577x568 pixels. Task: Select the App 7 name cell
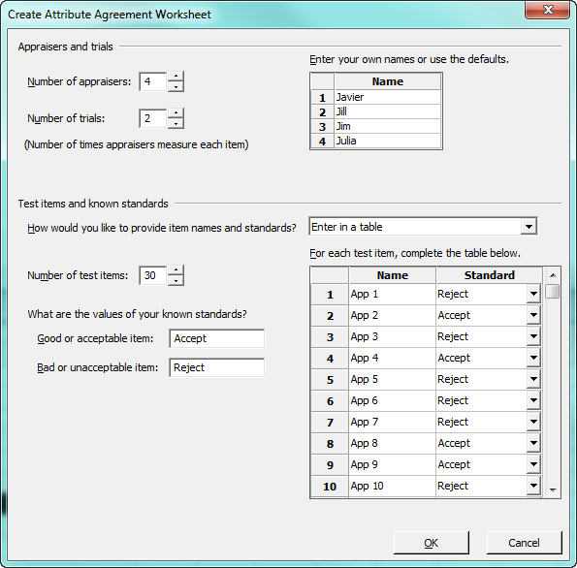pyautogui.click(x=393, y=422)
